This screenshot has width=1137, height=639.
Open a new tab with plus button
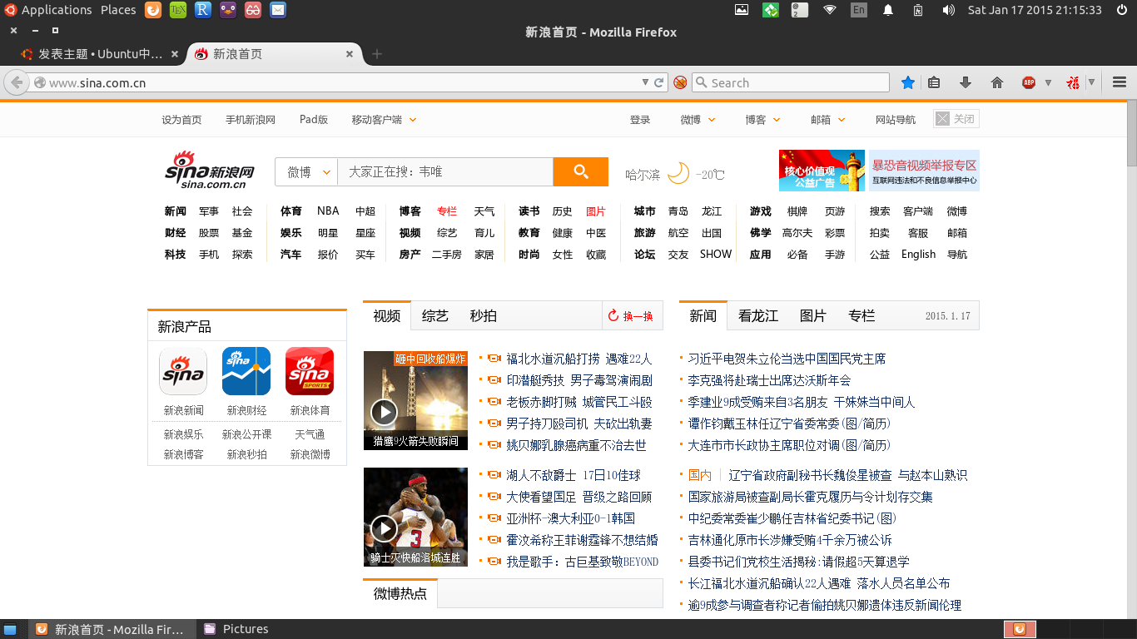(x=377, y=54)
